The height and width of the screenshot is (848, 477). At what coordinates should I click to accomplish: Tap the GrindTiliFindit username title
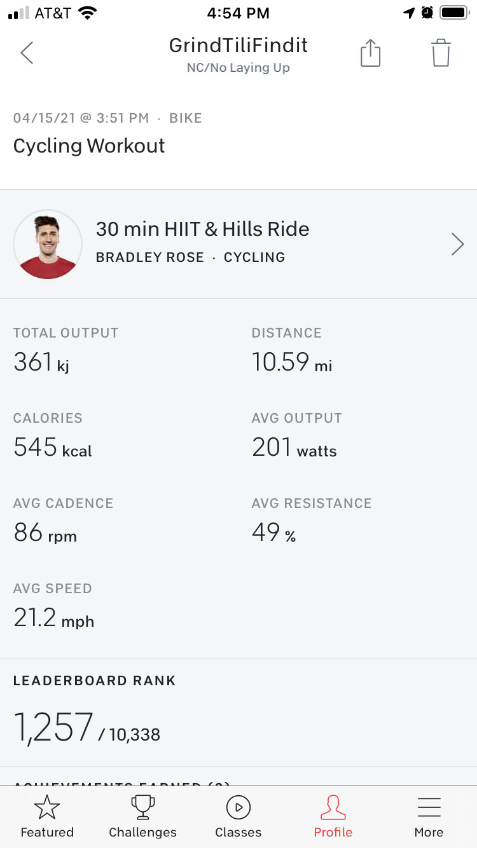pyautogui.click(x=238, y=46)
